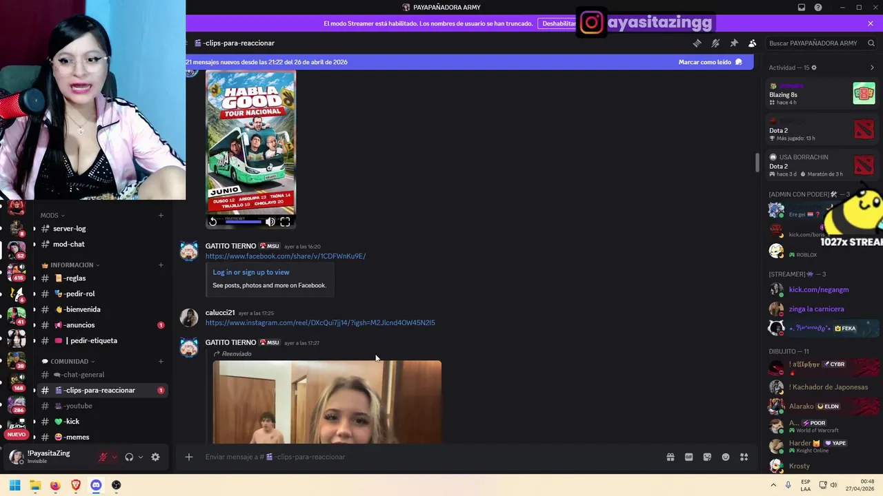Viewport: 883px width, 496px height.
Task: Open calucci21's Instagram reel link
Action: point(320,322)
